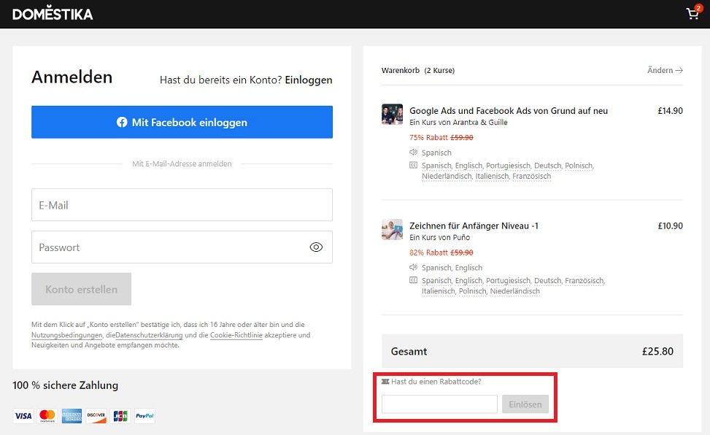
Task: Click the JCB payment icon
Action: point(120,416)
